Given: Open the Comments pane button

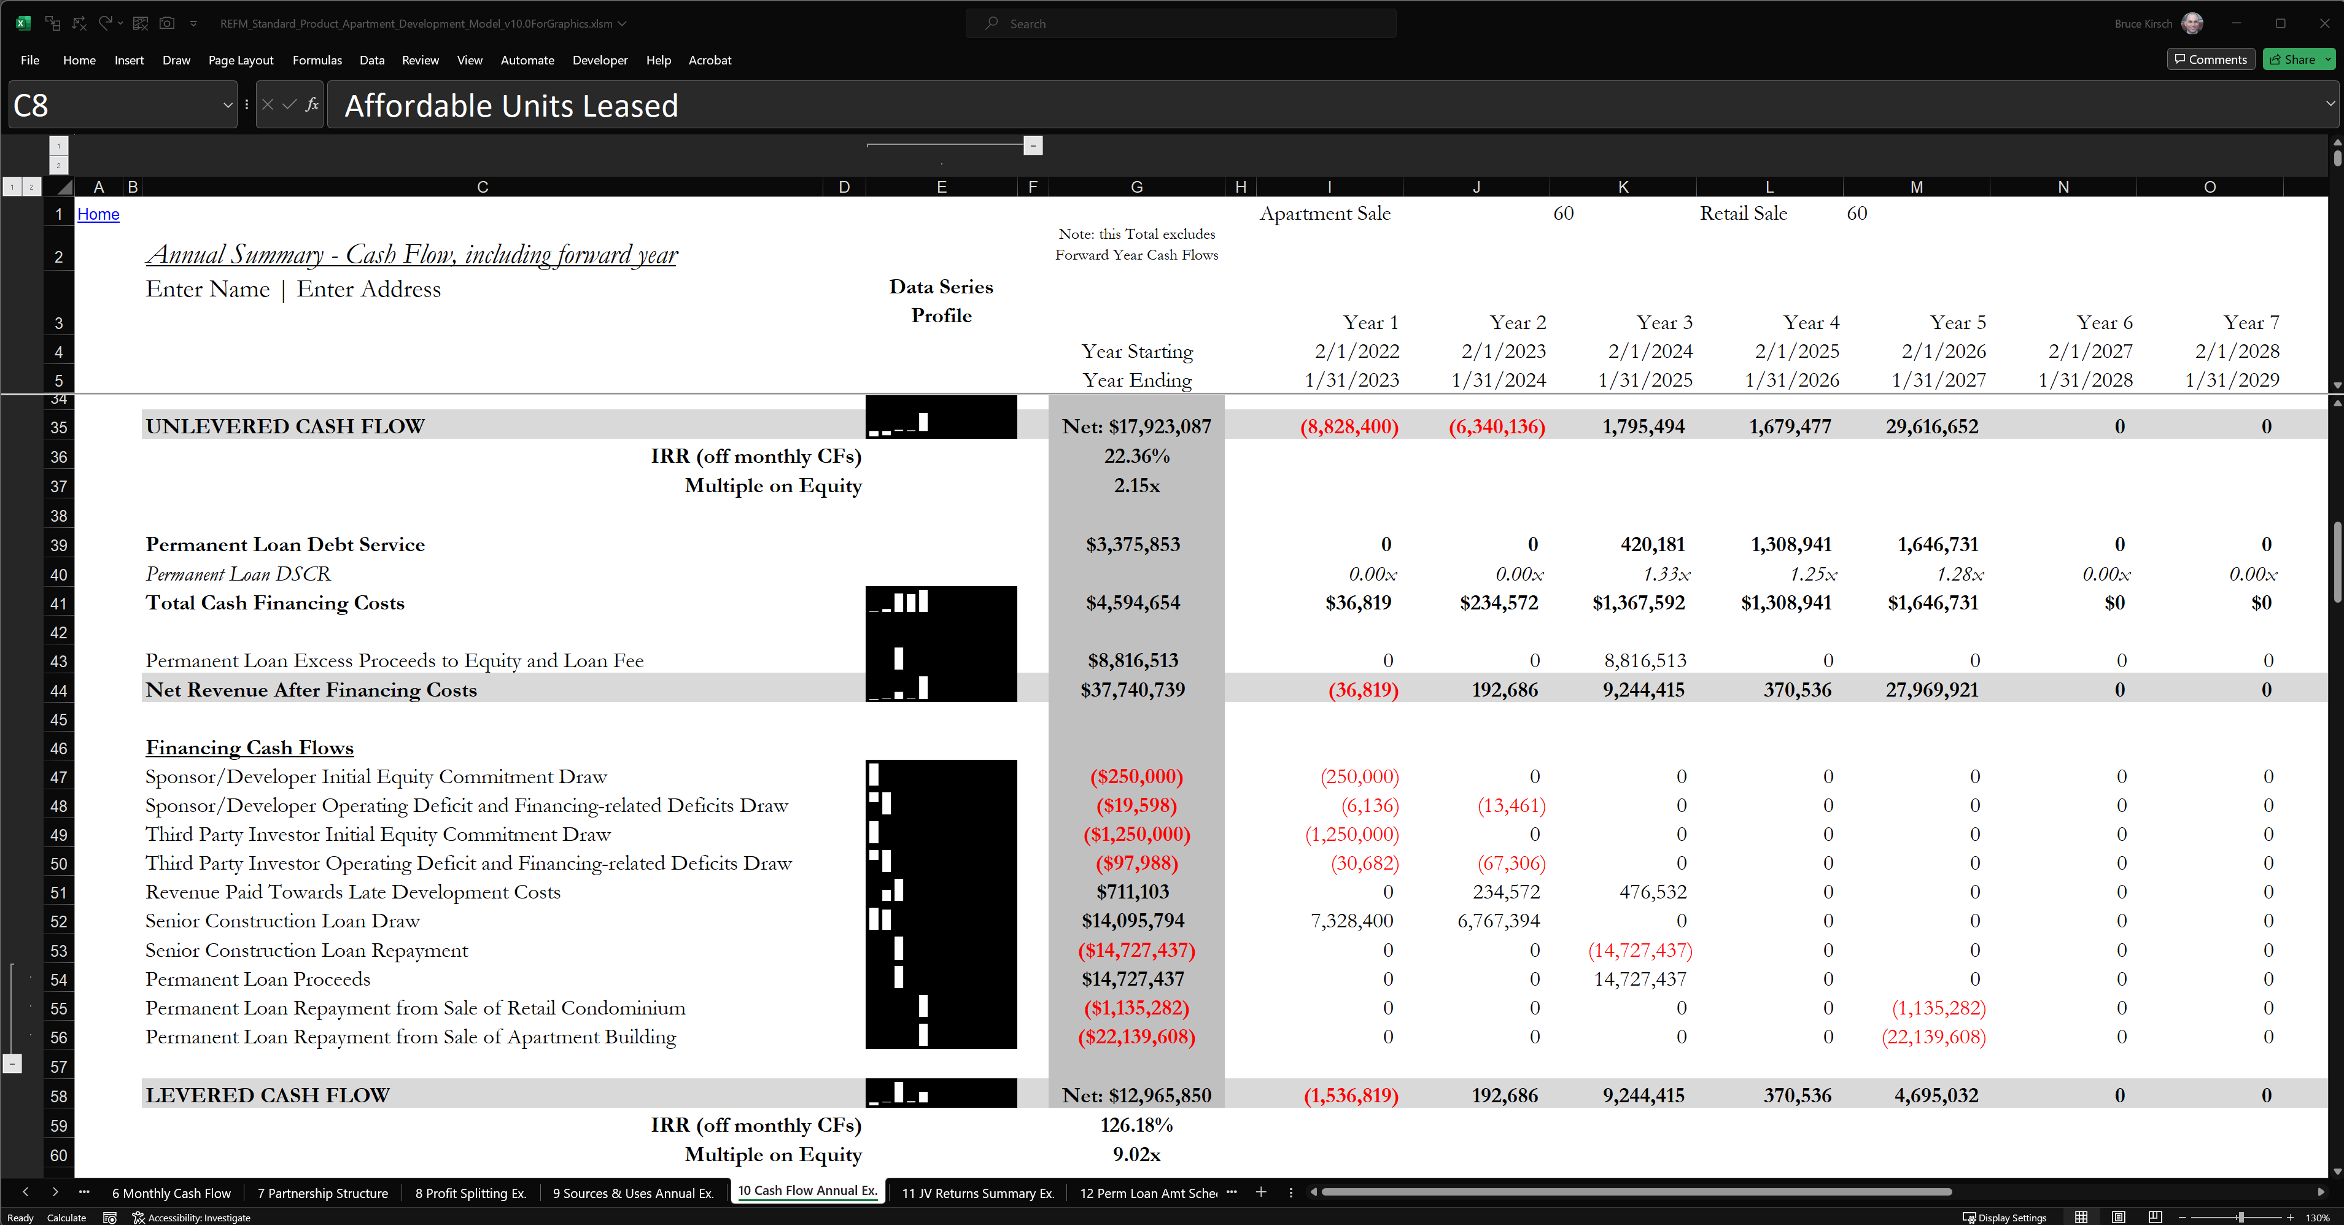Looking at the screenshot, I should (2210, 59).
